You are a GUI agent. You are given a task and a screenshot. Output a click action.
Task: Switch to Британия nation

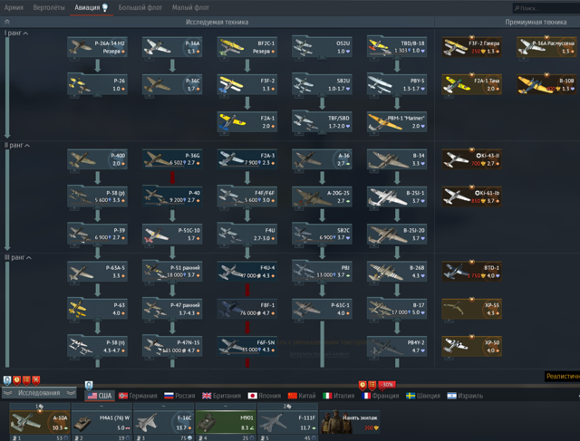[221, 396]
